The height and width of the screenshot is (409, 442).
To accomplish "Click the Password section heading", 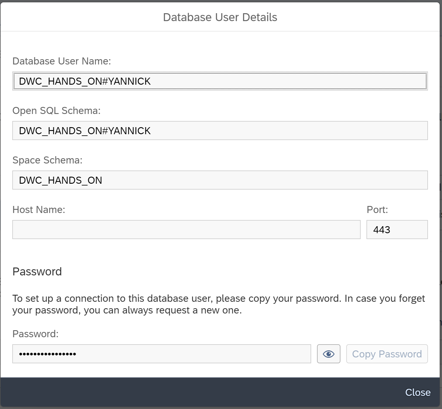I will (37, 272).
